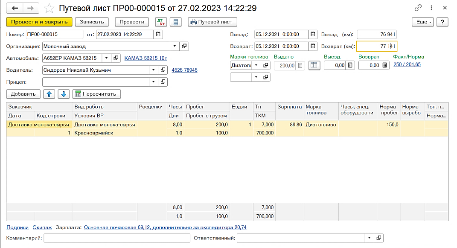Focus the Номер field ПР00-000015
The height and width of the screenshot is (248, 457).
[54, 35]
